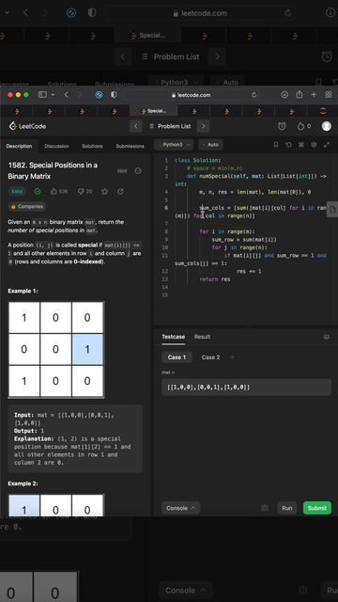Viewport: 338px width, 602px height.
Task: Click the mat input field with [[1,0,0],[0,0,1],[1,0,0]]
Action: click(246, 387)
